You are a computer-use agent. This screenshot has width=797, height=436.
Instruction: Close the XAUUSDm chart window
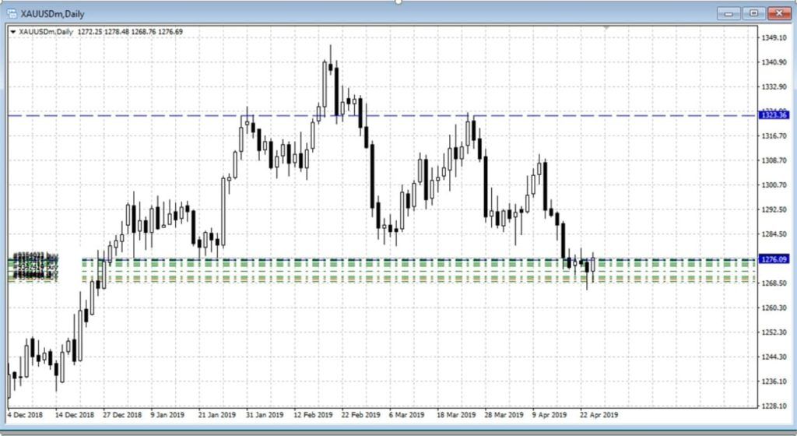click(x=778, y=12)
